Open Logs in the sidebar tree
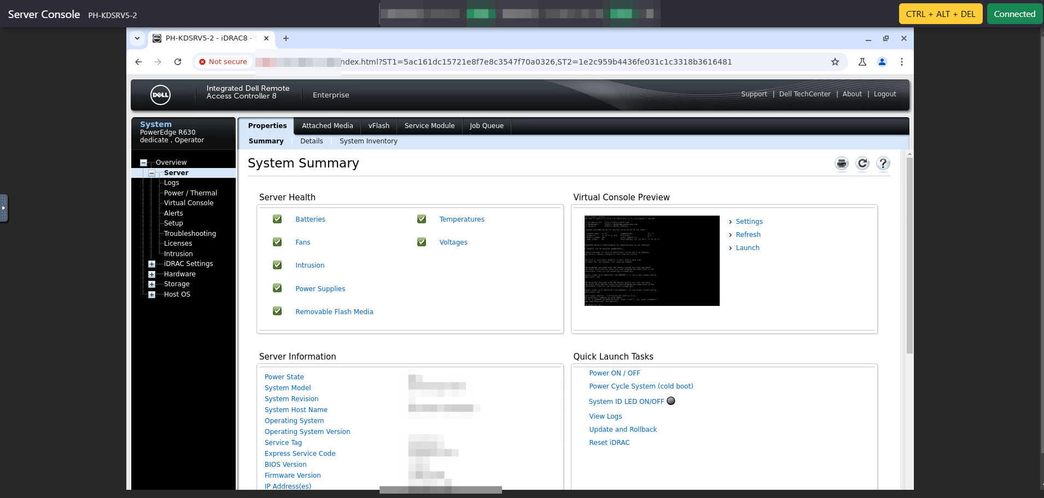Screen dimensions: 1044x498 [172, 183]
